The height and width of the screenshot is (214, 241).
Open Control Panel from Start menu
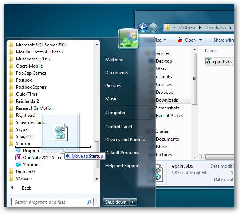click(x=118, y=127)
